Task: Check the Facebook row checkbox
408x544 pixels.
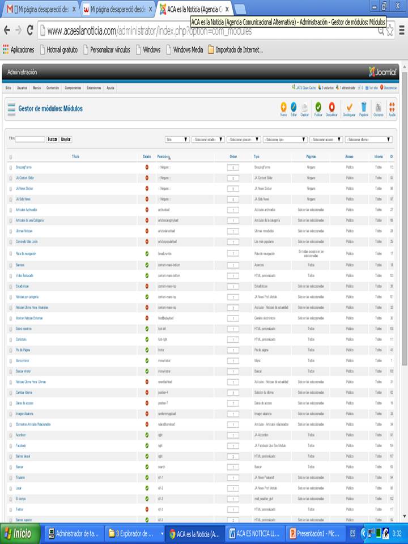Action: [x=10, y=445]
